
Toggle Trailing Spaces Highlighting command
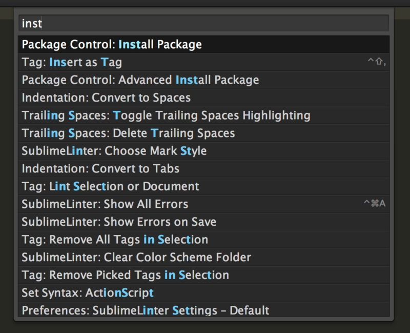166,115
